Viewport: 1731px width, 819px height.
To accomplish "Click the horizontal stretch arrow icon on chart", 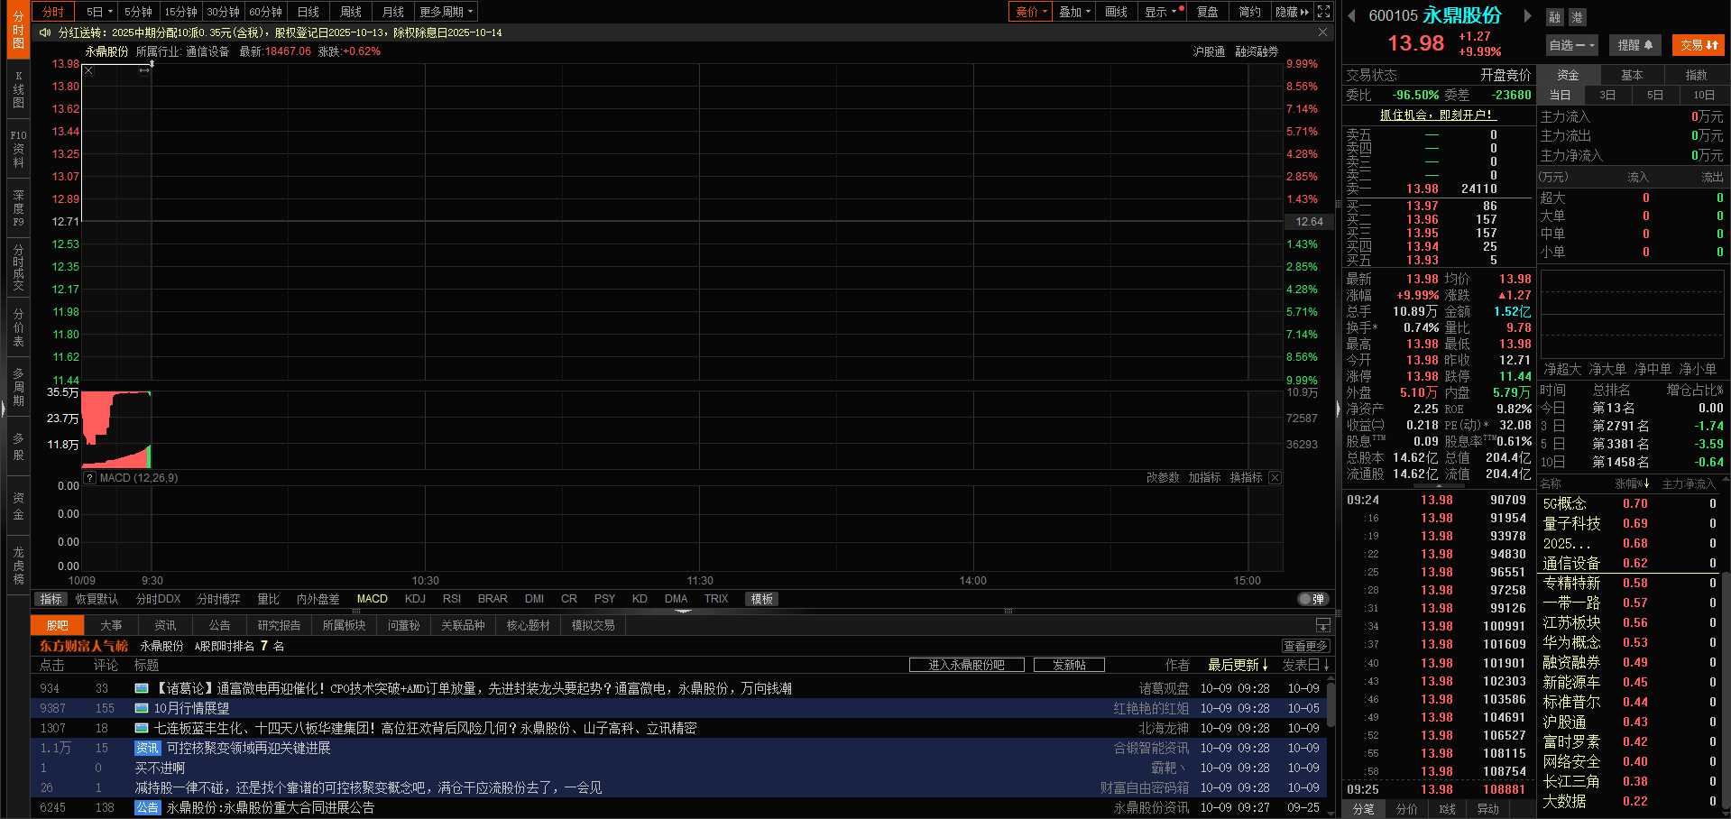I will [144, 70].
